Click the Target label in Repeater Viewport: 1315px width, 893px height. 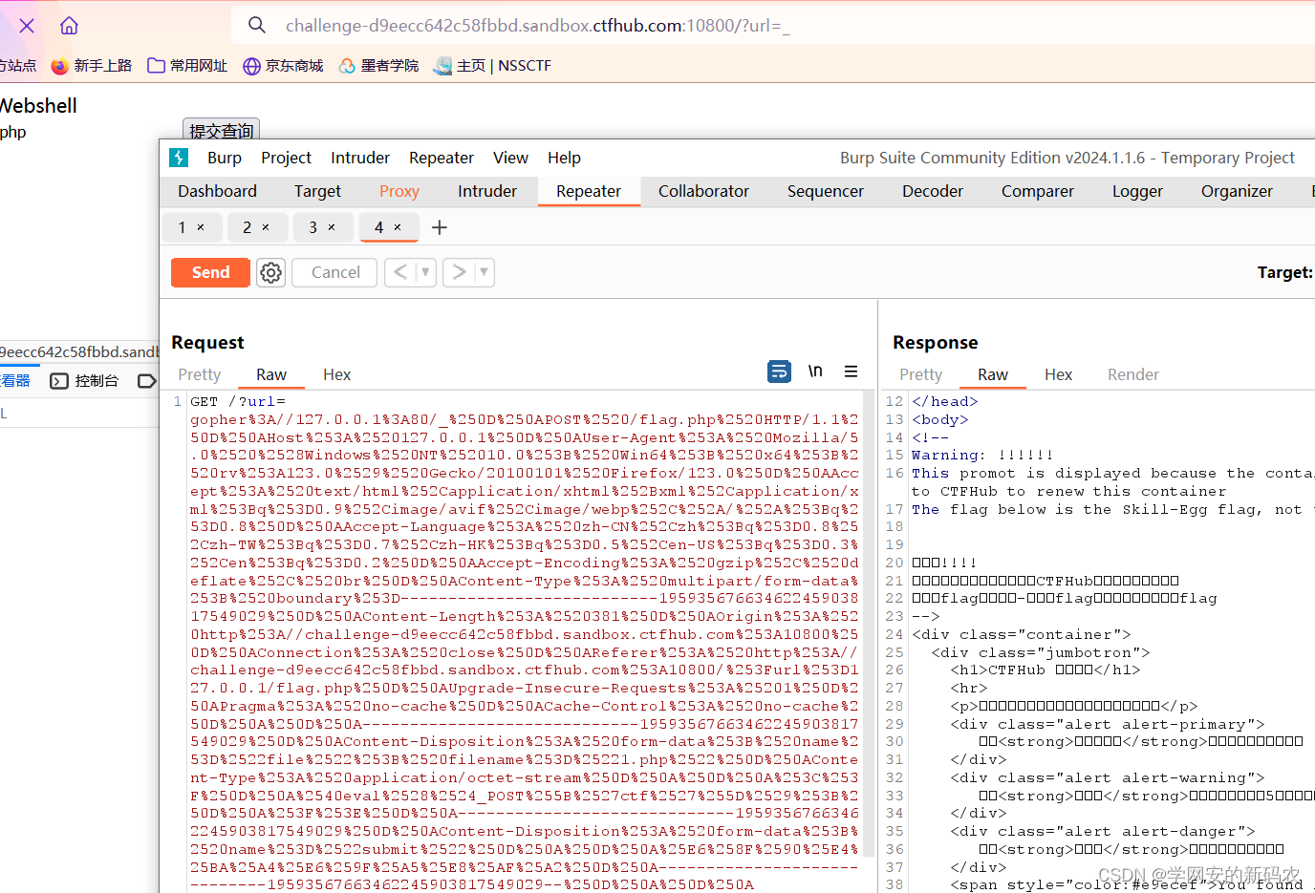pyautogui.click(x=1284, y=272)
